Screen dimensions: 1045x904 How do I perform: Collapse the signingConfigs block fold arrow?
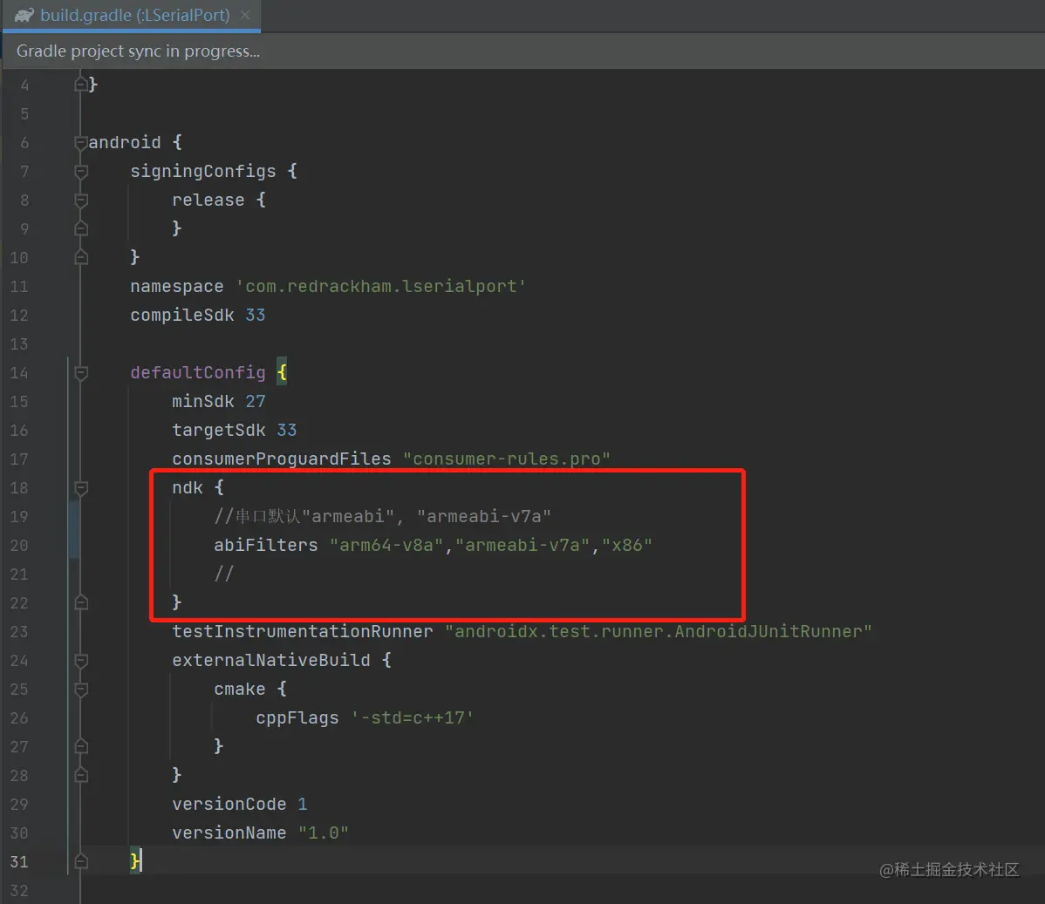[x=80, y=171]
